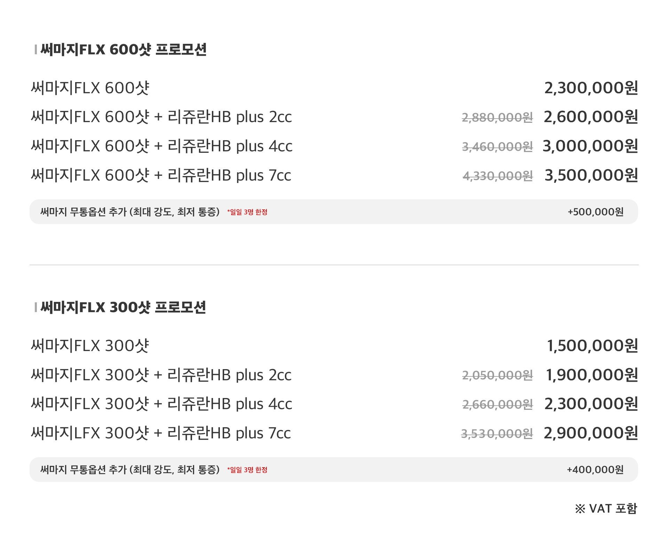This screenshot has width=668, height=549.
Task: Click the 3,000,000원 discounted price
Action: tap(590, 146)
